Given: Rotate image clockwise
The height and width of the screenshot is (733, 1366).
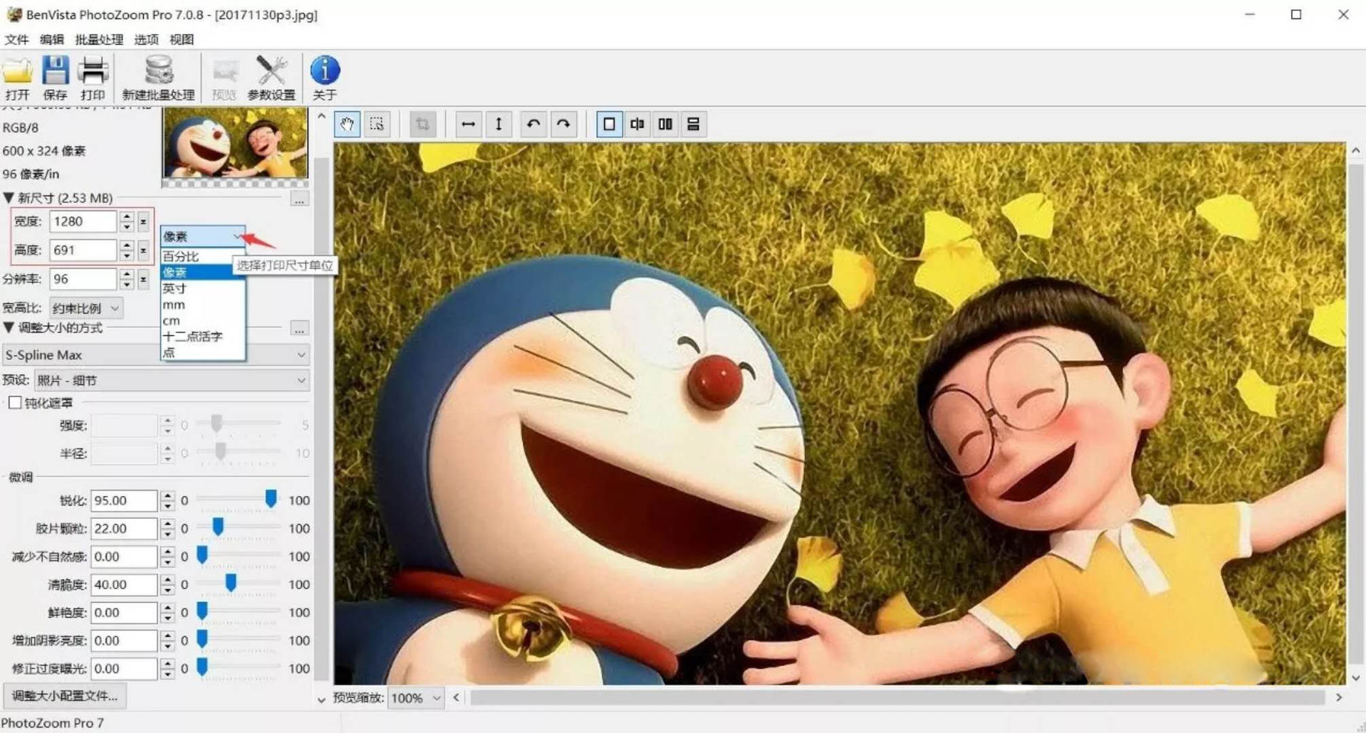Looking at the screenshot, I should [x=563, y=125].
